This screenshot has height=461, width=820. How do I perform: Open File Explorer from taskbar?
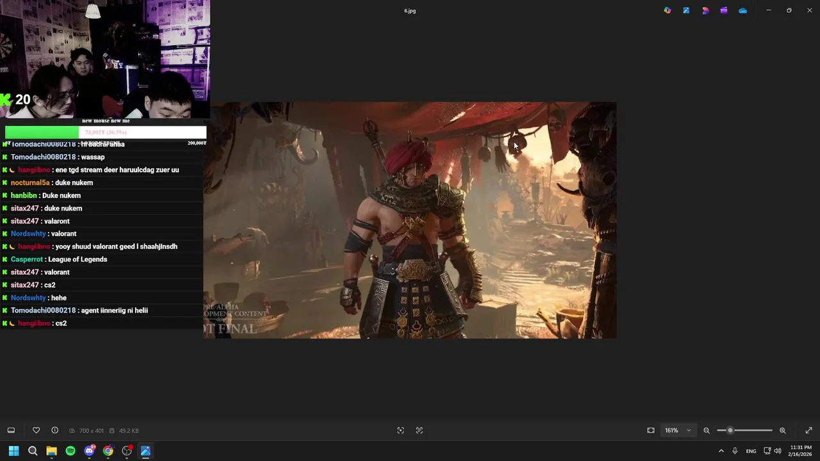coord(51,451)
